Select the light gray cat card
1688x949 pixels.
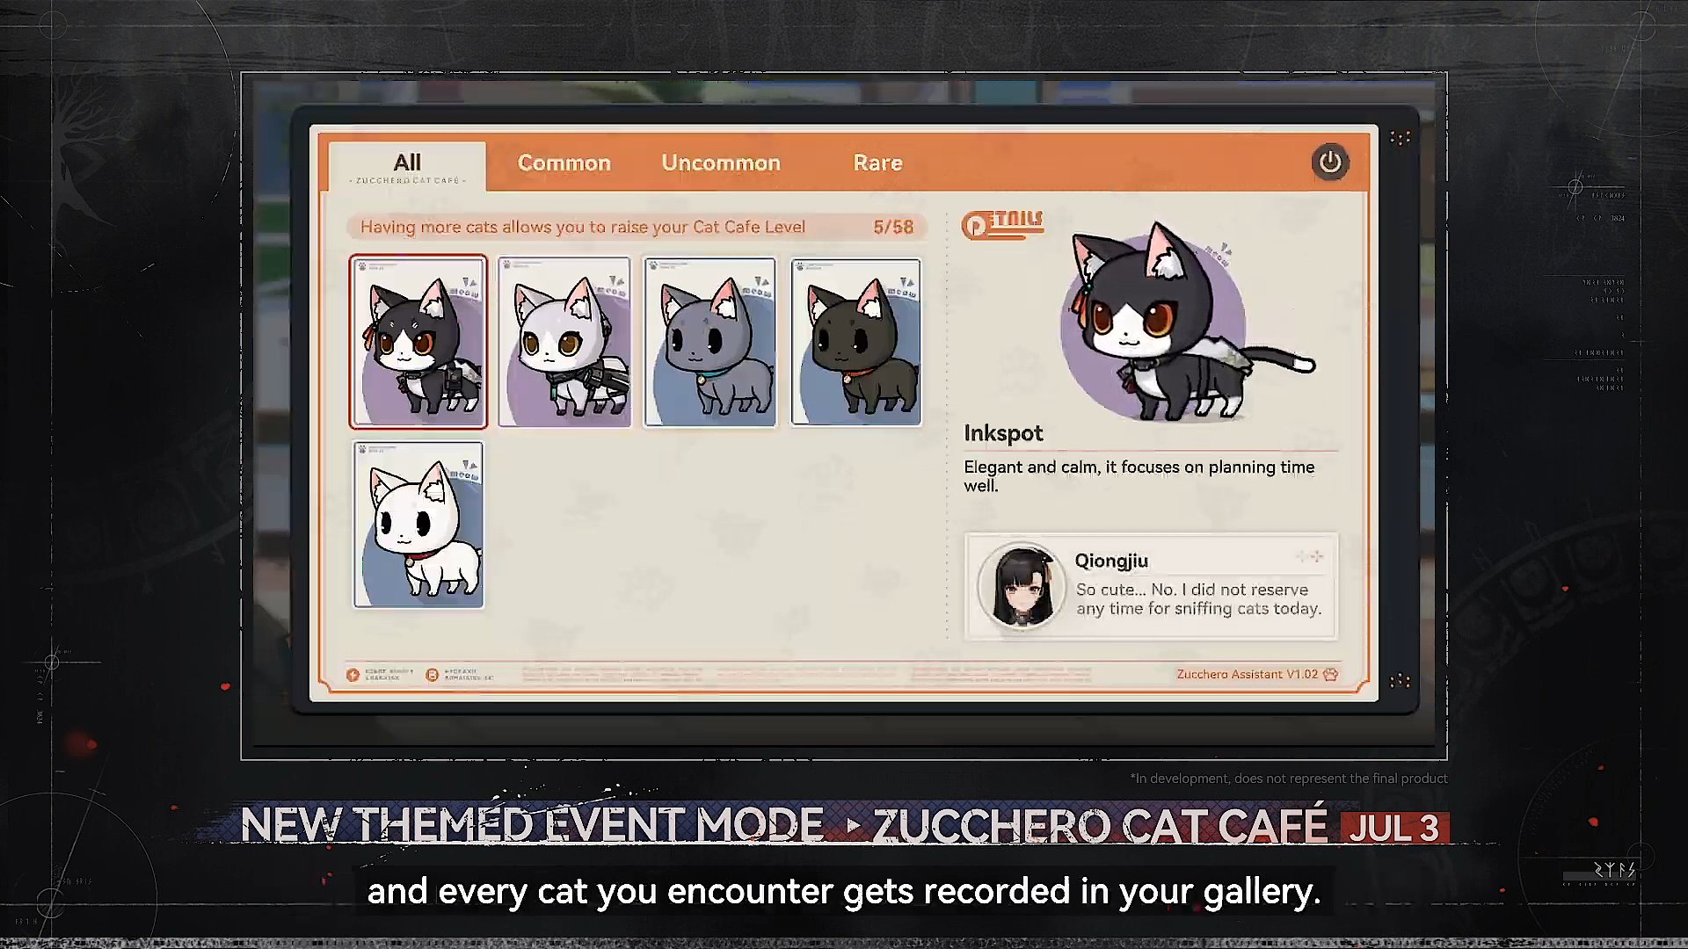(564, 342)
